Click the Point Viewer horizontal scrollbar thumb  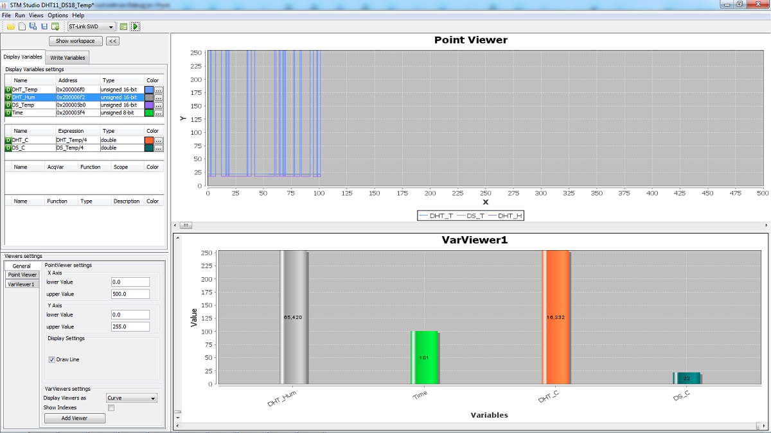pos(186,225)
